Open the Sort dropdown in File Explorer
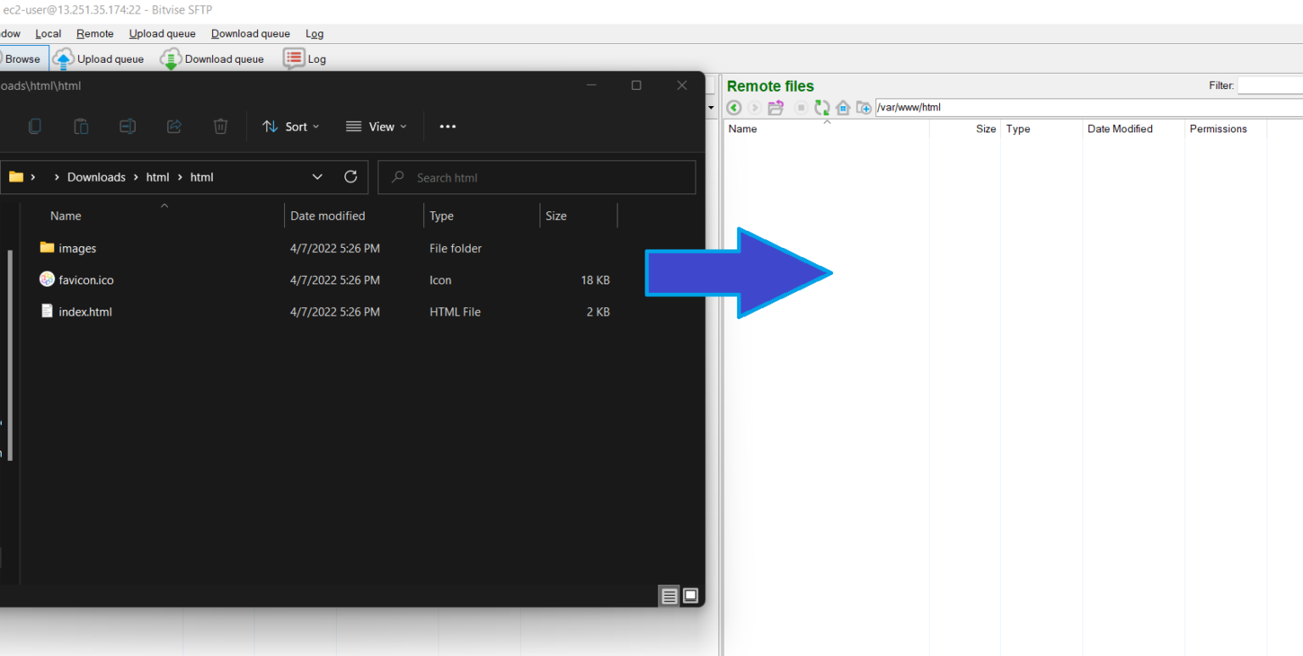 pyautogui.click(x=291, y=126)
